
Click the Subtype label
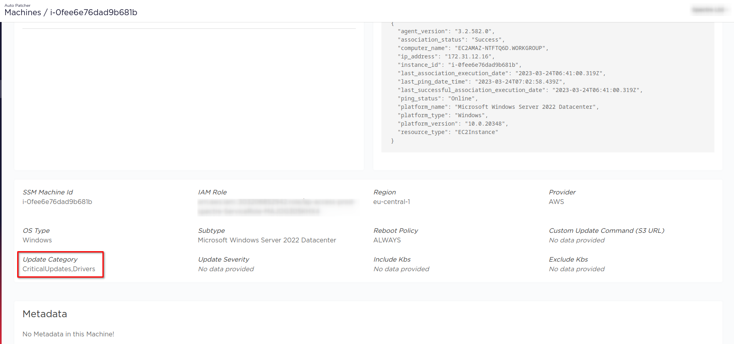click(x=211, y=230)
